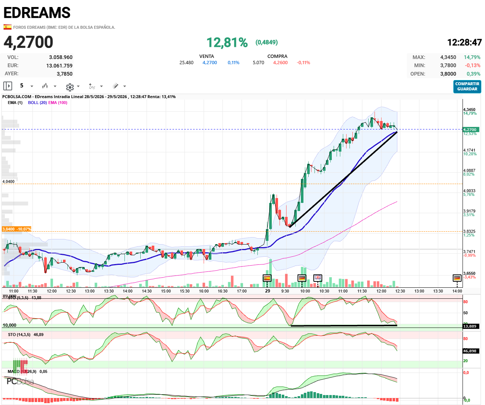Click the 3,6550 price axis label
Viewport: 485px width, 405px height.
pos(469,274)
